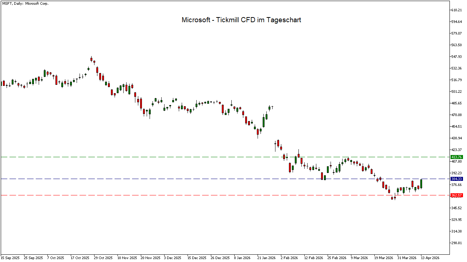Select the 'MSFT, Daily: Microsoft Corp.' symbol label
The width and height of the screenshot is (467, 262).
coord(25,3)
